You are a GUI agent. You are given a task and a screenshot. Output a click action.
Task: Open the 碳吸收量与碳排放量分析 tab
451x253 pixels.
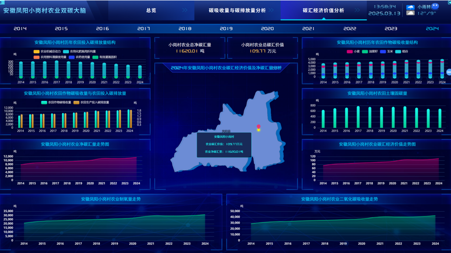click(237, 10)
